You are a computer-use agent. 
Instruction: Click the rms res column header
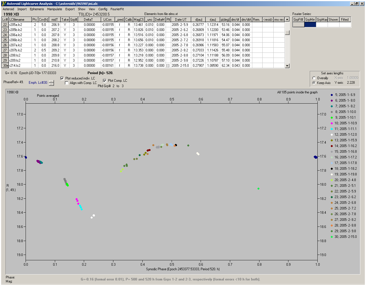[279, 20]
